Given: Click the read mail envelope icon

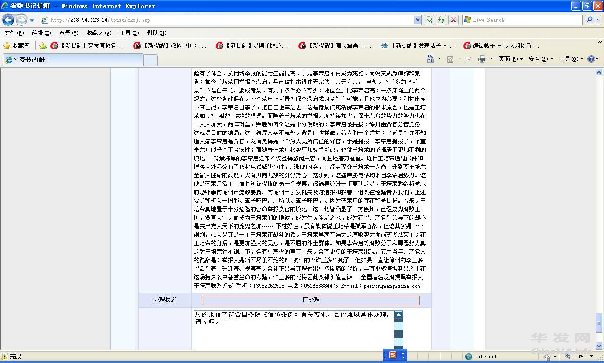Looking at the screenshot, I should pyautogui.click(x=469, y=59).
